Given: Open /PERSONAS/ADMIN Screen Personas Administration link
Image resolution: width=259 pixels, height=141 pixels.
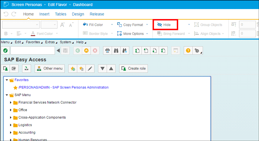Looking at the screenshot, I should (x=64, y=87).
